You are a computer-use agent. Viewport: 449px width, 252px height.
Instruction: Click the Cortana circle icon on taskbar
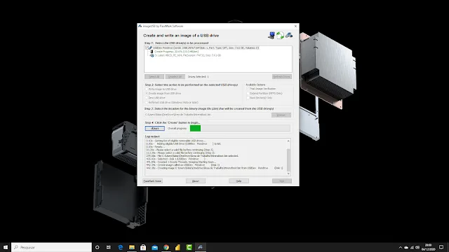click(97, 247)
